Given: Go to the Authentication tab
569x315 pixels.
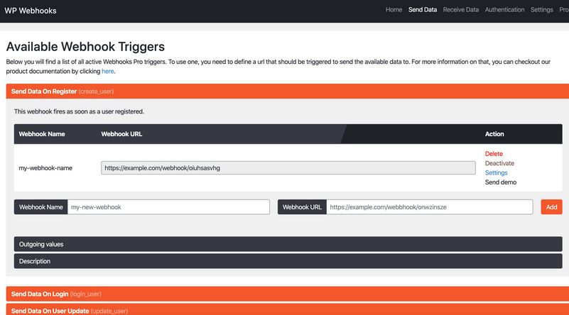Looking at the screenshot, I should click(x=504, y=10).
